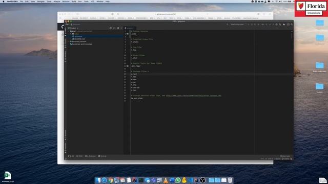Screen dimensions: 328x184
Task: Click the build hammer icon in IntelliJ toolbar
Action: coord(228,25)
